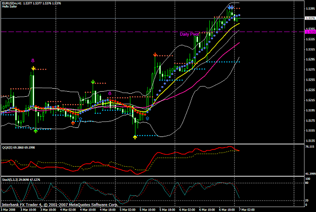Select the yellow down arrow signal marker
The height and width of the screenshot is (212, 316).
33,68
